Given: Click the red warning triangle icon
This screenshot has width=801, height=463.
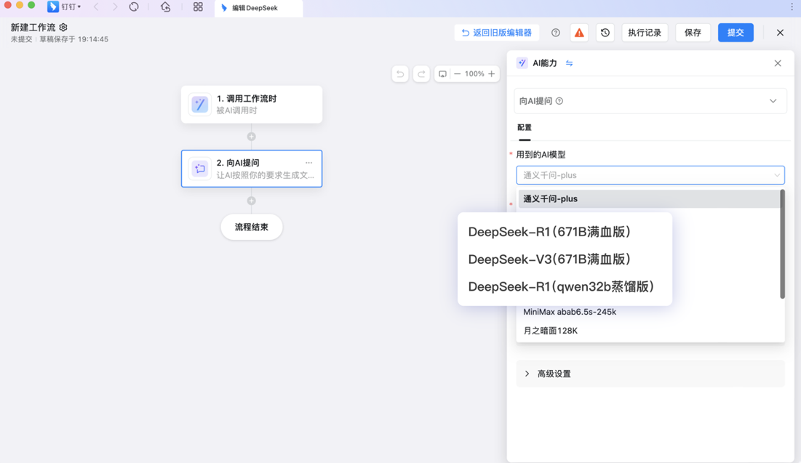Looking at the screenshot, I should [x=579, y=32].
